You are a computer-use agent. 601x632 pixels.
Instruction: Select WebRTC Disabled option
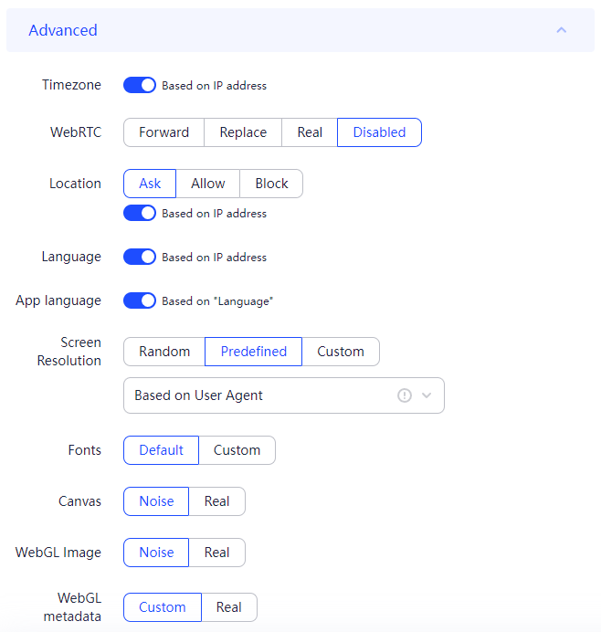click(x=379, y=132)
